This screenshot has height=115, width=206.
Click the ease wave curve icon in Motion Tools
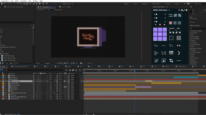(x=156, y=46)
